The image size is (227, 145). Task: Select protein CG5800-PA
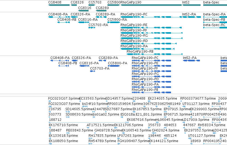[x=114, y=66]
